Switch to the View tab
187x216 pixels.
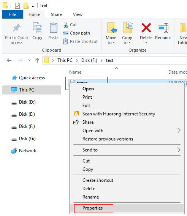point(78,14)
